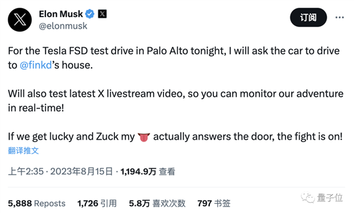This screenshot has height=213, width=354.
Task: Show the 5.8万 喜欢次数 likes list
Action: [157, 204]
